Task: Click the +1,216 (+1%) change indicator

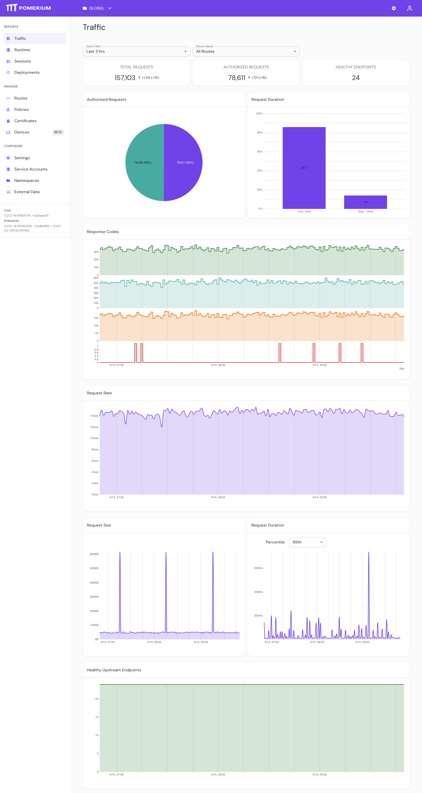Action: [x=149, y=78]
